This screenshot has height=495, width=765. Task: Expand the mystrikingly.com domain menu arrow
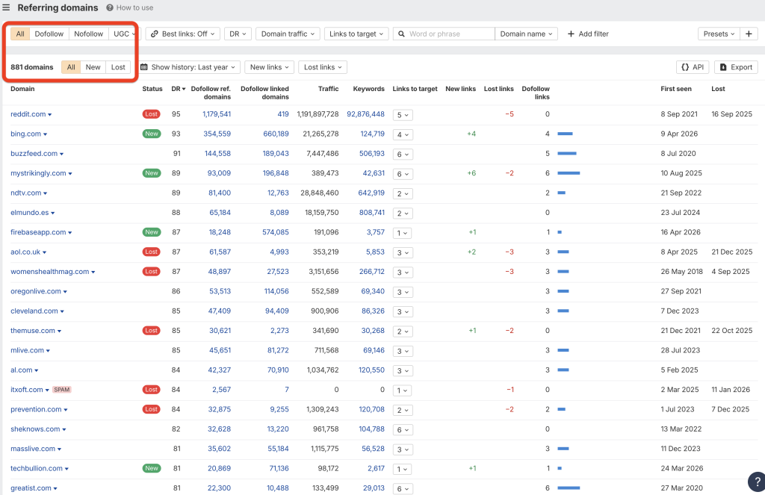(x=69, y=174)
